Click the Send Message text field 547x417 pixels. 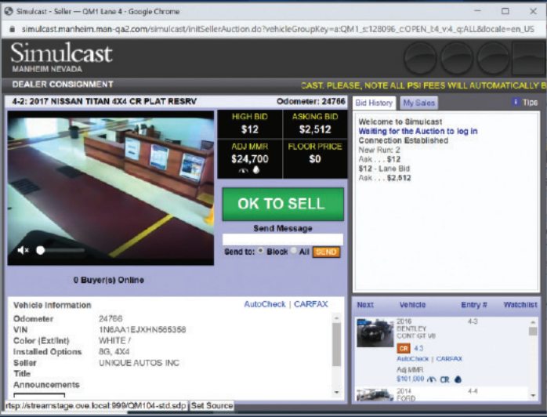coord(282,239)
